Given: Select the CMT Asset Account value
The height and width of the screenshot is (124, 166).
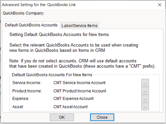Looking at the screenshot, I should click(x=70, y=107).
